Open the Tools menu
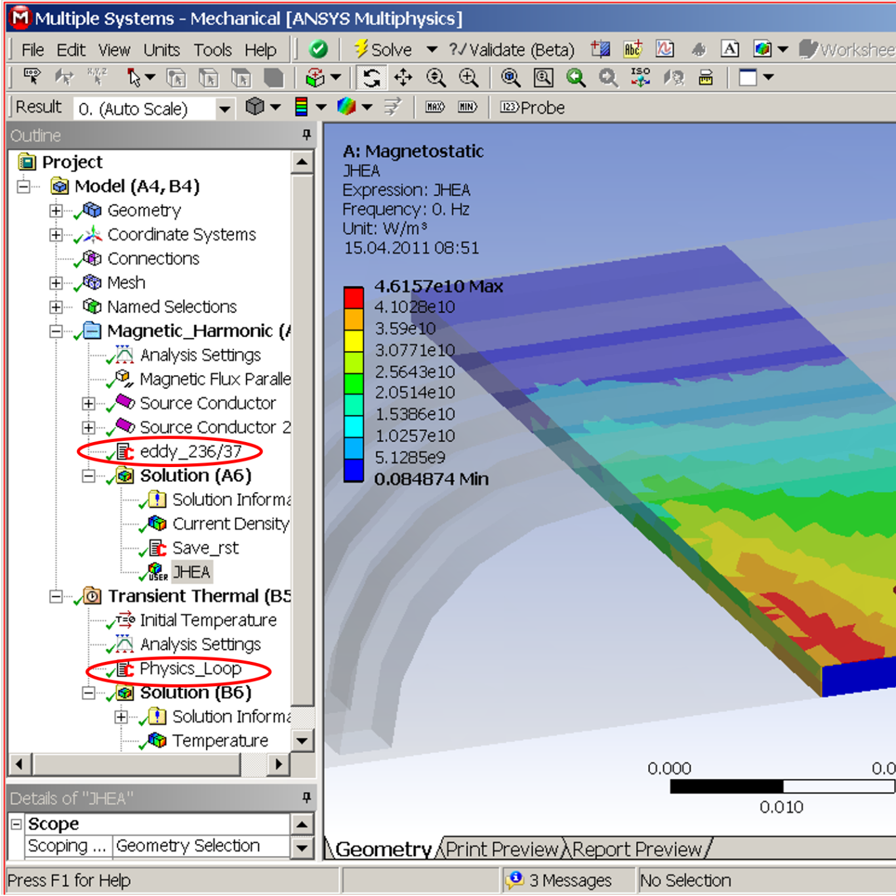Image resolution: width=896 pixels, height=896 pixels. point(213,50)
